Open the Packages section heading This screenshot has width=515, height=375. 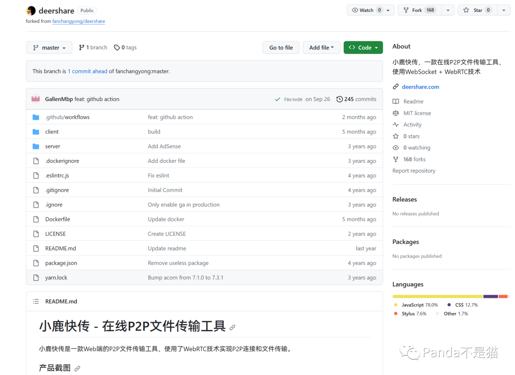406,242
